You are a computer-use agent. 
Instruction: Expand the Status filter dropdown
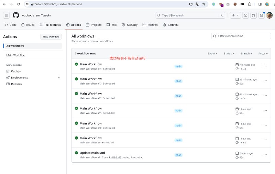229,54
